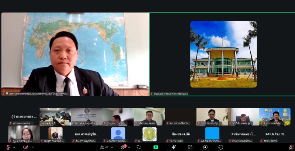Click the red End meeting button

[291, 147]
